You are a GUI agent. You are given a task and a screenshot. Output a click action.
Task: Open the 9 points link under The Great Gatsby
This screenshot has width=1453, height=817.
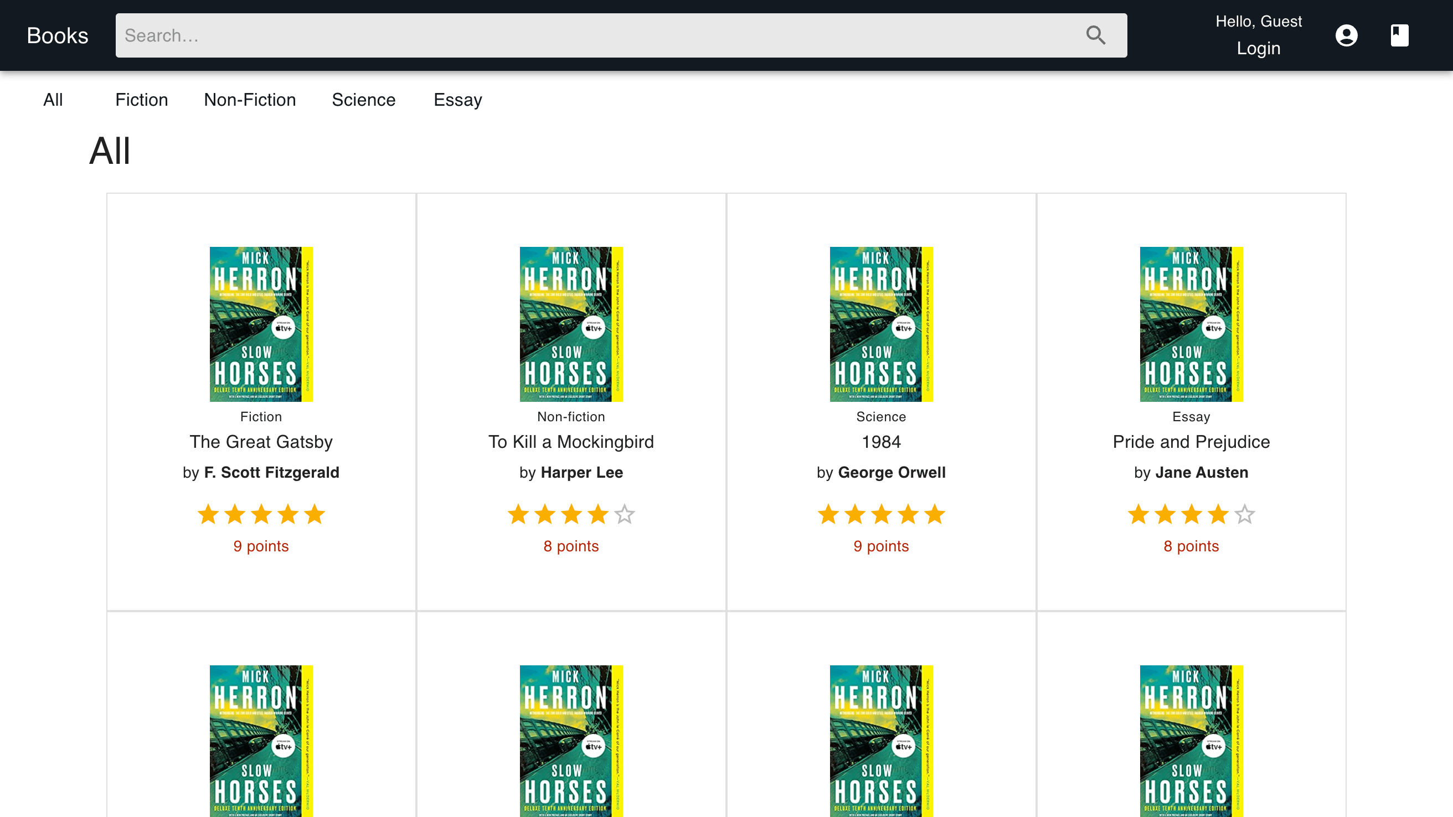(x=261, y=546)
